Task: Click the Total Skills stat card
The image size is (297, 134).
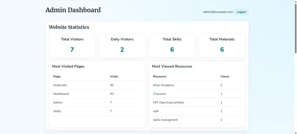Action: coord(172,45)
